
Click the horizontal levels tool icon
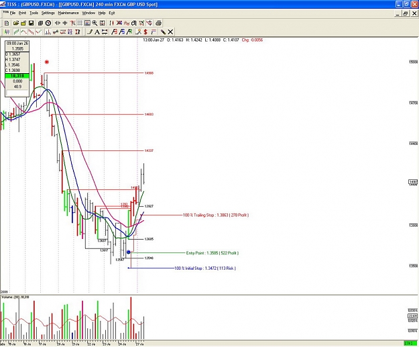(105, 32)
